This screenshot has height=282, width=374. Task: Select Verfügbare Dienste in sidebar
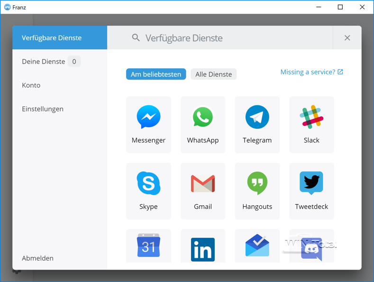pos(60,38)
